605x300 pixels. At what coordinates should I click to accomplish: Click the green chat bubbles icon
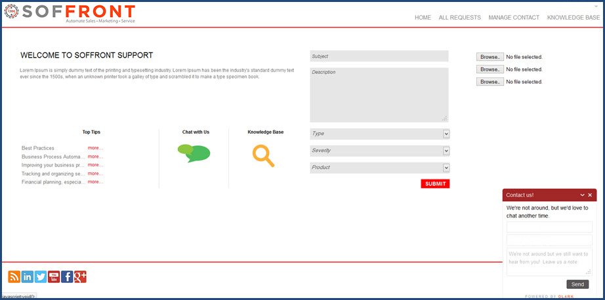click(x=194, y=153)
